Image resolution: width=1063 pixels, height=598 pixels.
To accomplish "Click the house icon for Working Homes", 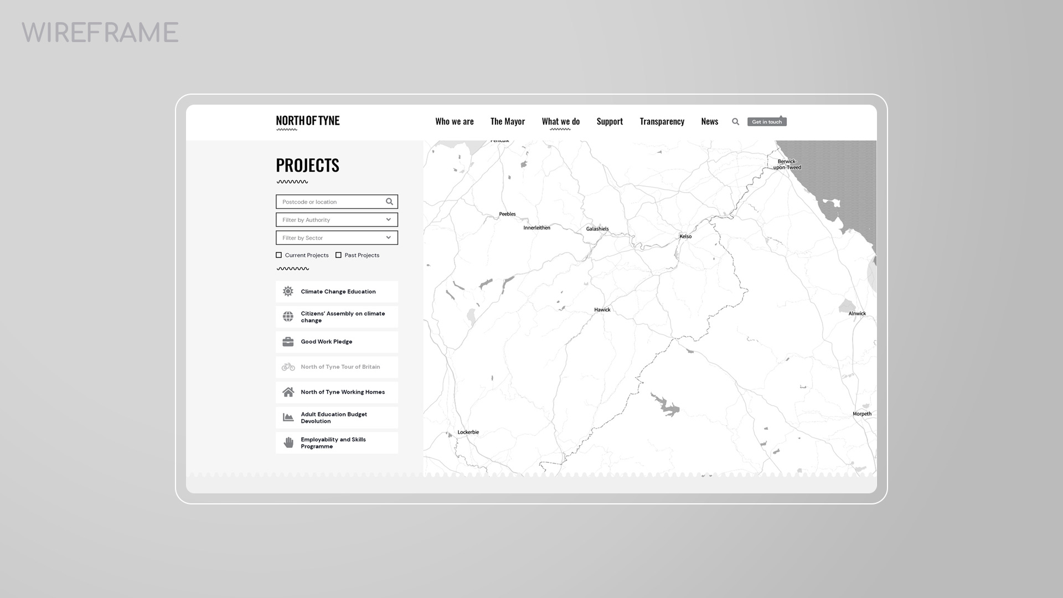I will click(288, 392).
